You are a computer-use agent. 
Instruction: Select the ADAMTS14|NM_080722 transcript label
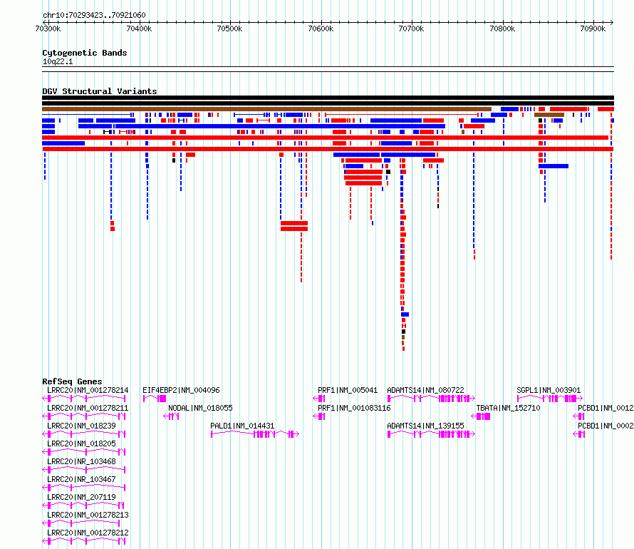click(x=425, y=390)
